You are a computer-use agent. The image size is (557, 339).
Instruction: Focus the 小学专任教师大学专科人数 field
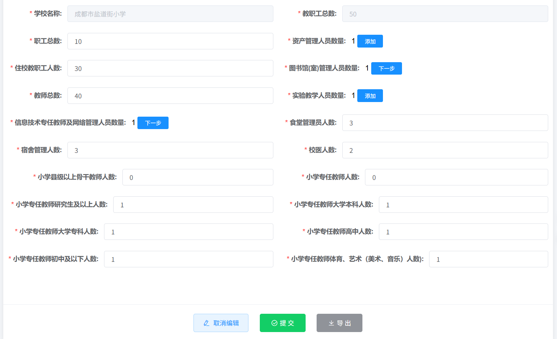click(188, 232)
